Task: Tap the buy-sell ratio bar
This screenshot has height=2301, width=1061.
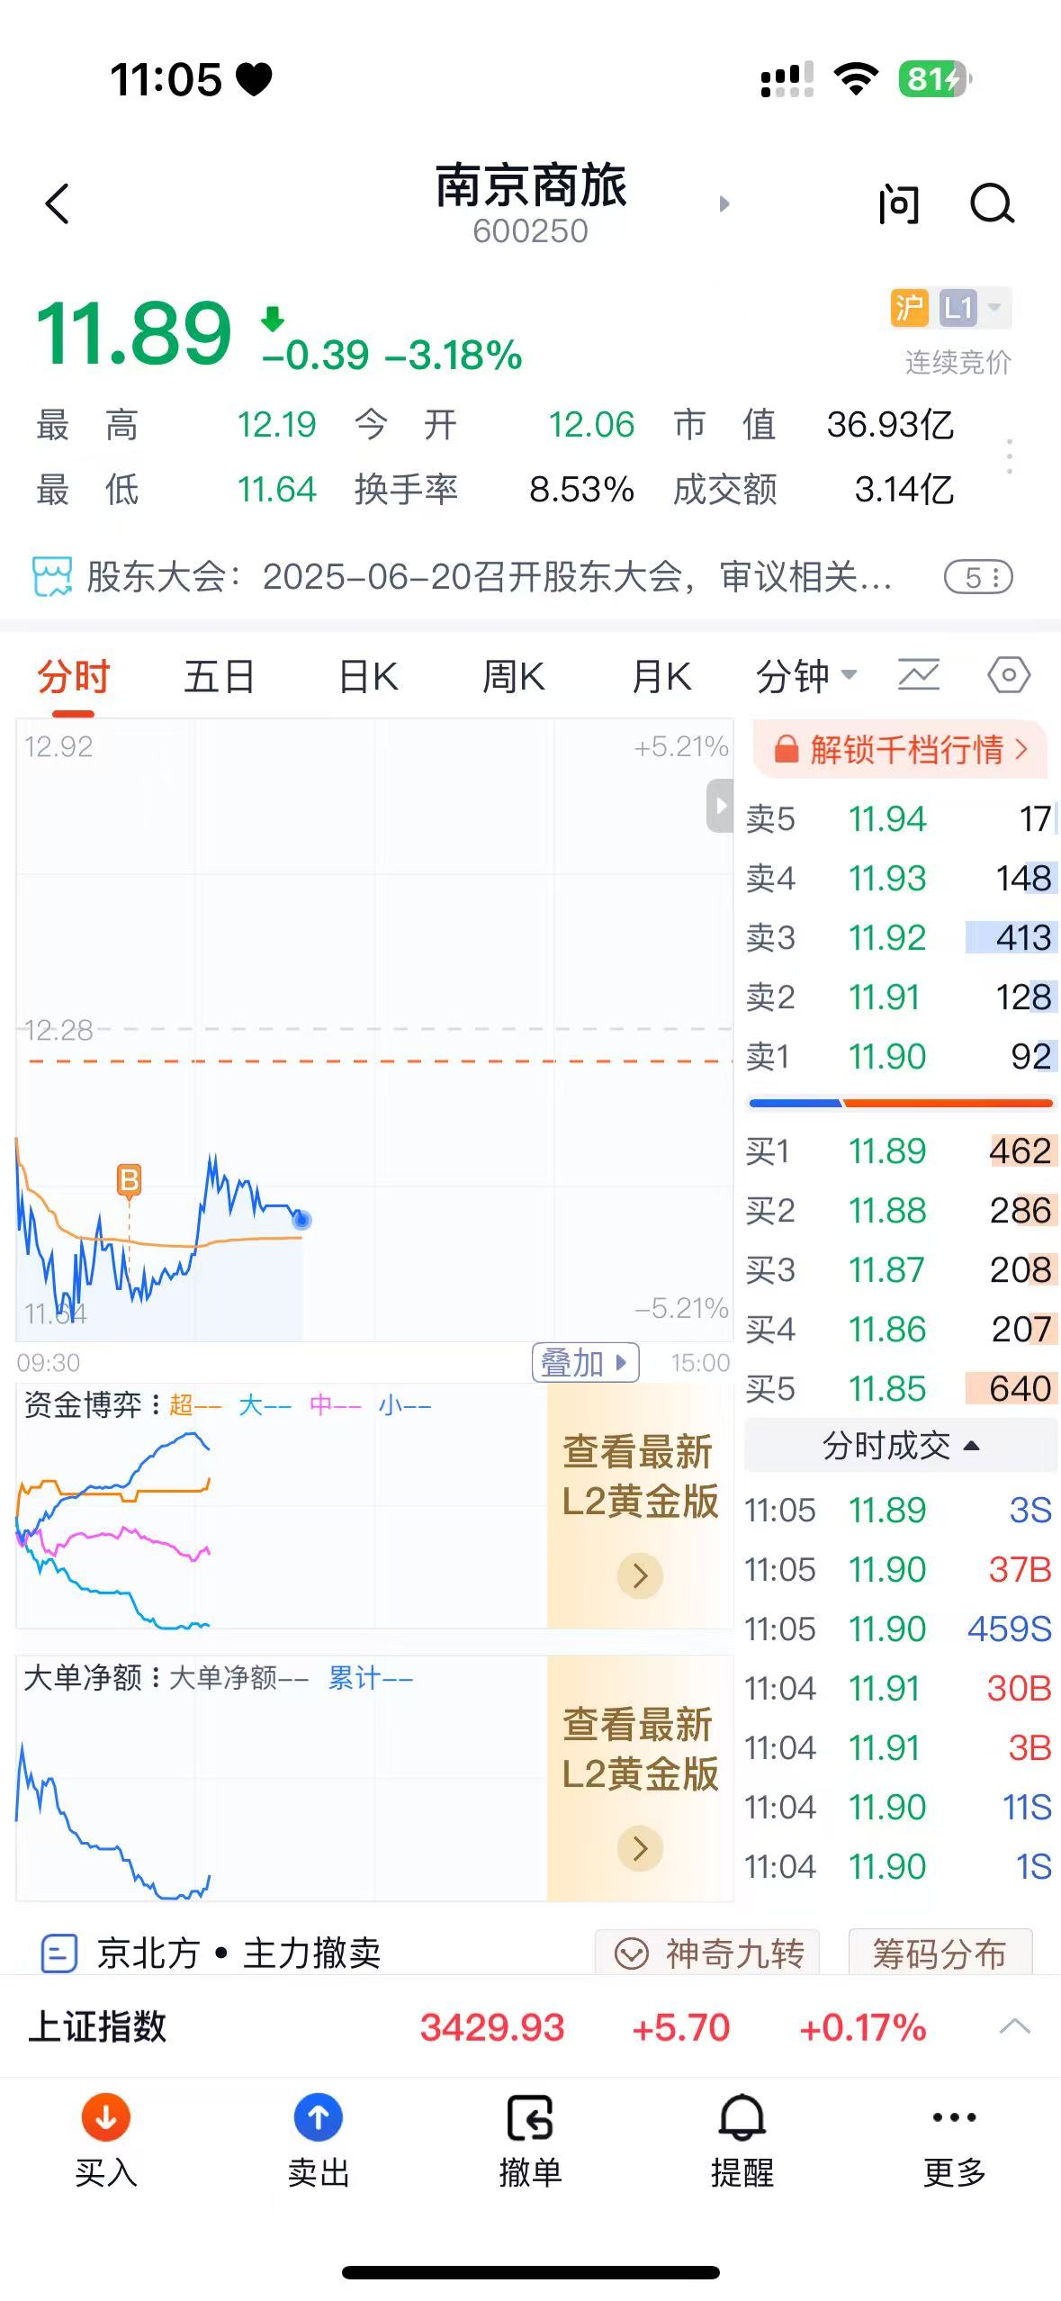Action: pyautogui.click(x=901, y=1103)
